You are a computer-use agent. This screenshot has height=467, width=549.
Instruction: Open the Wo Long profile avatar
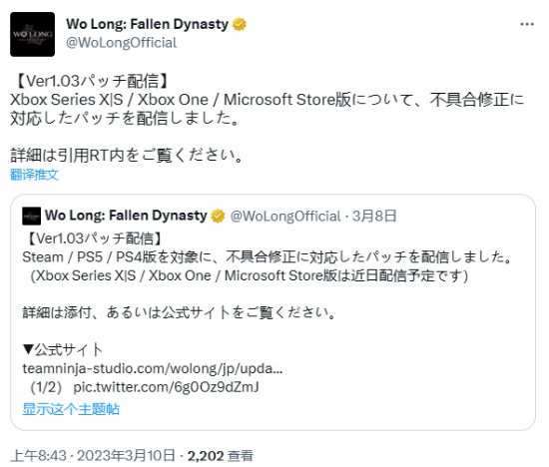[32, 34]
